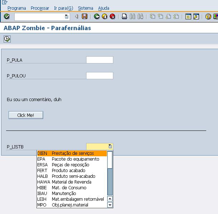Open the P_LISTB listbox dropdown
The height and width of the screenshot is (214, 218).
coord(110,146)
